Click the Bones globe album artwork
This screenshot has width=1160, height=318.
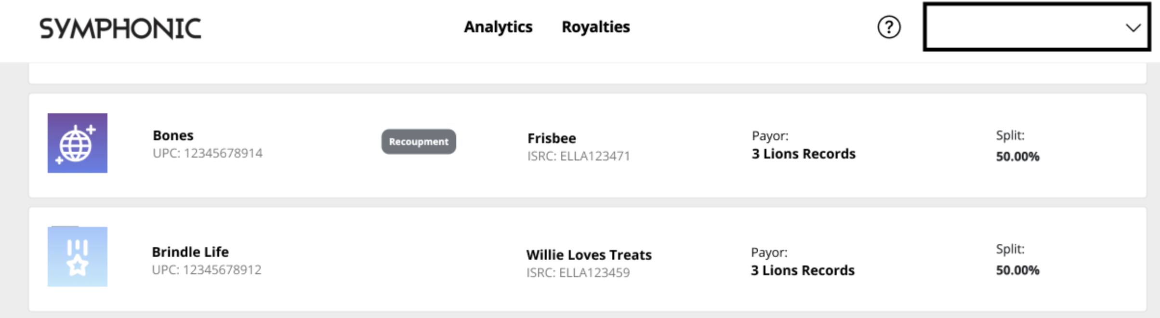(78, 143)
